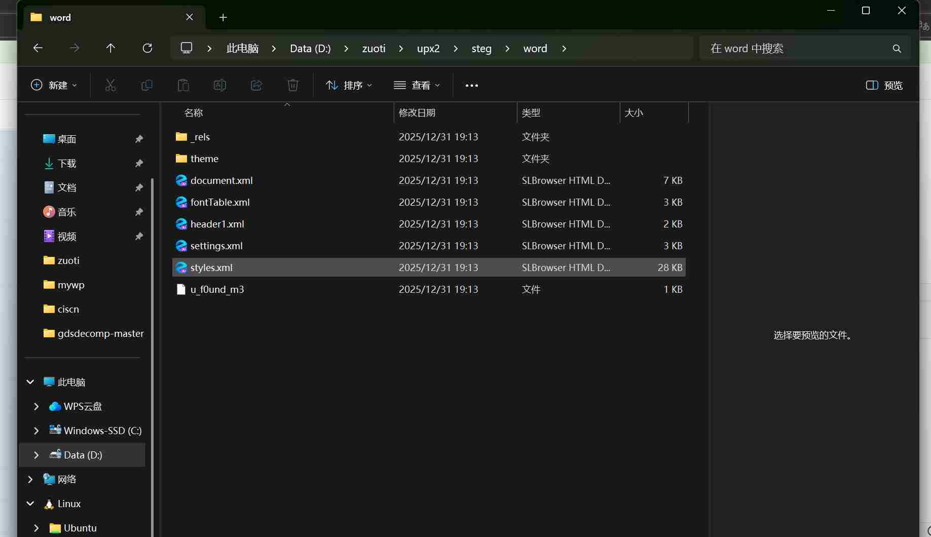This screenshot has width=931, height=537.
Task: Open the New (新建) dropdown
Action: click(54, 85)
